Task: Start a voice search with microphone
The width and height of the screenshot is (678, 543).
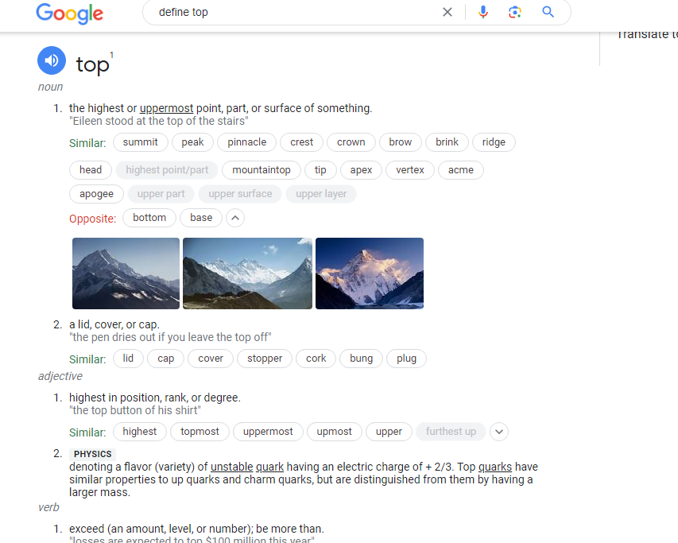Action: coord(483,12)
